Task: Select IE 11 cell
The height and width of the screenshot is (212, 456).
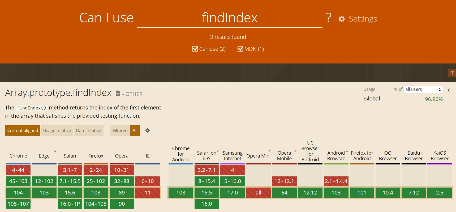Action: (x=148, y=193)
